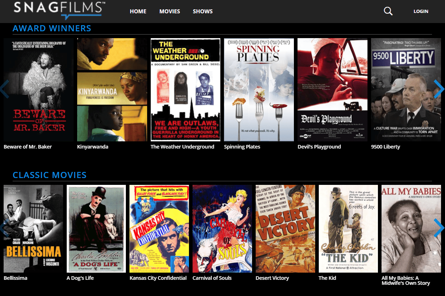The width and height of the screenshot is (445, 296).
Task: Advance the Award Winners carousel right
Action: 439,89
